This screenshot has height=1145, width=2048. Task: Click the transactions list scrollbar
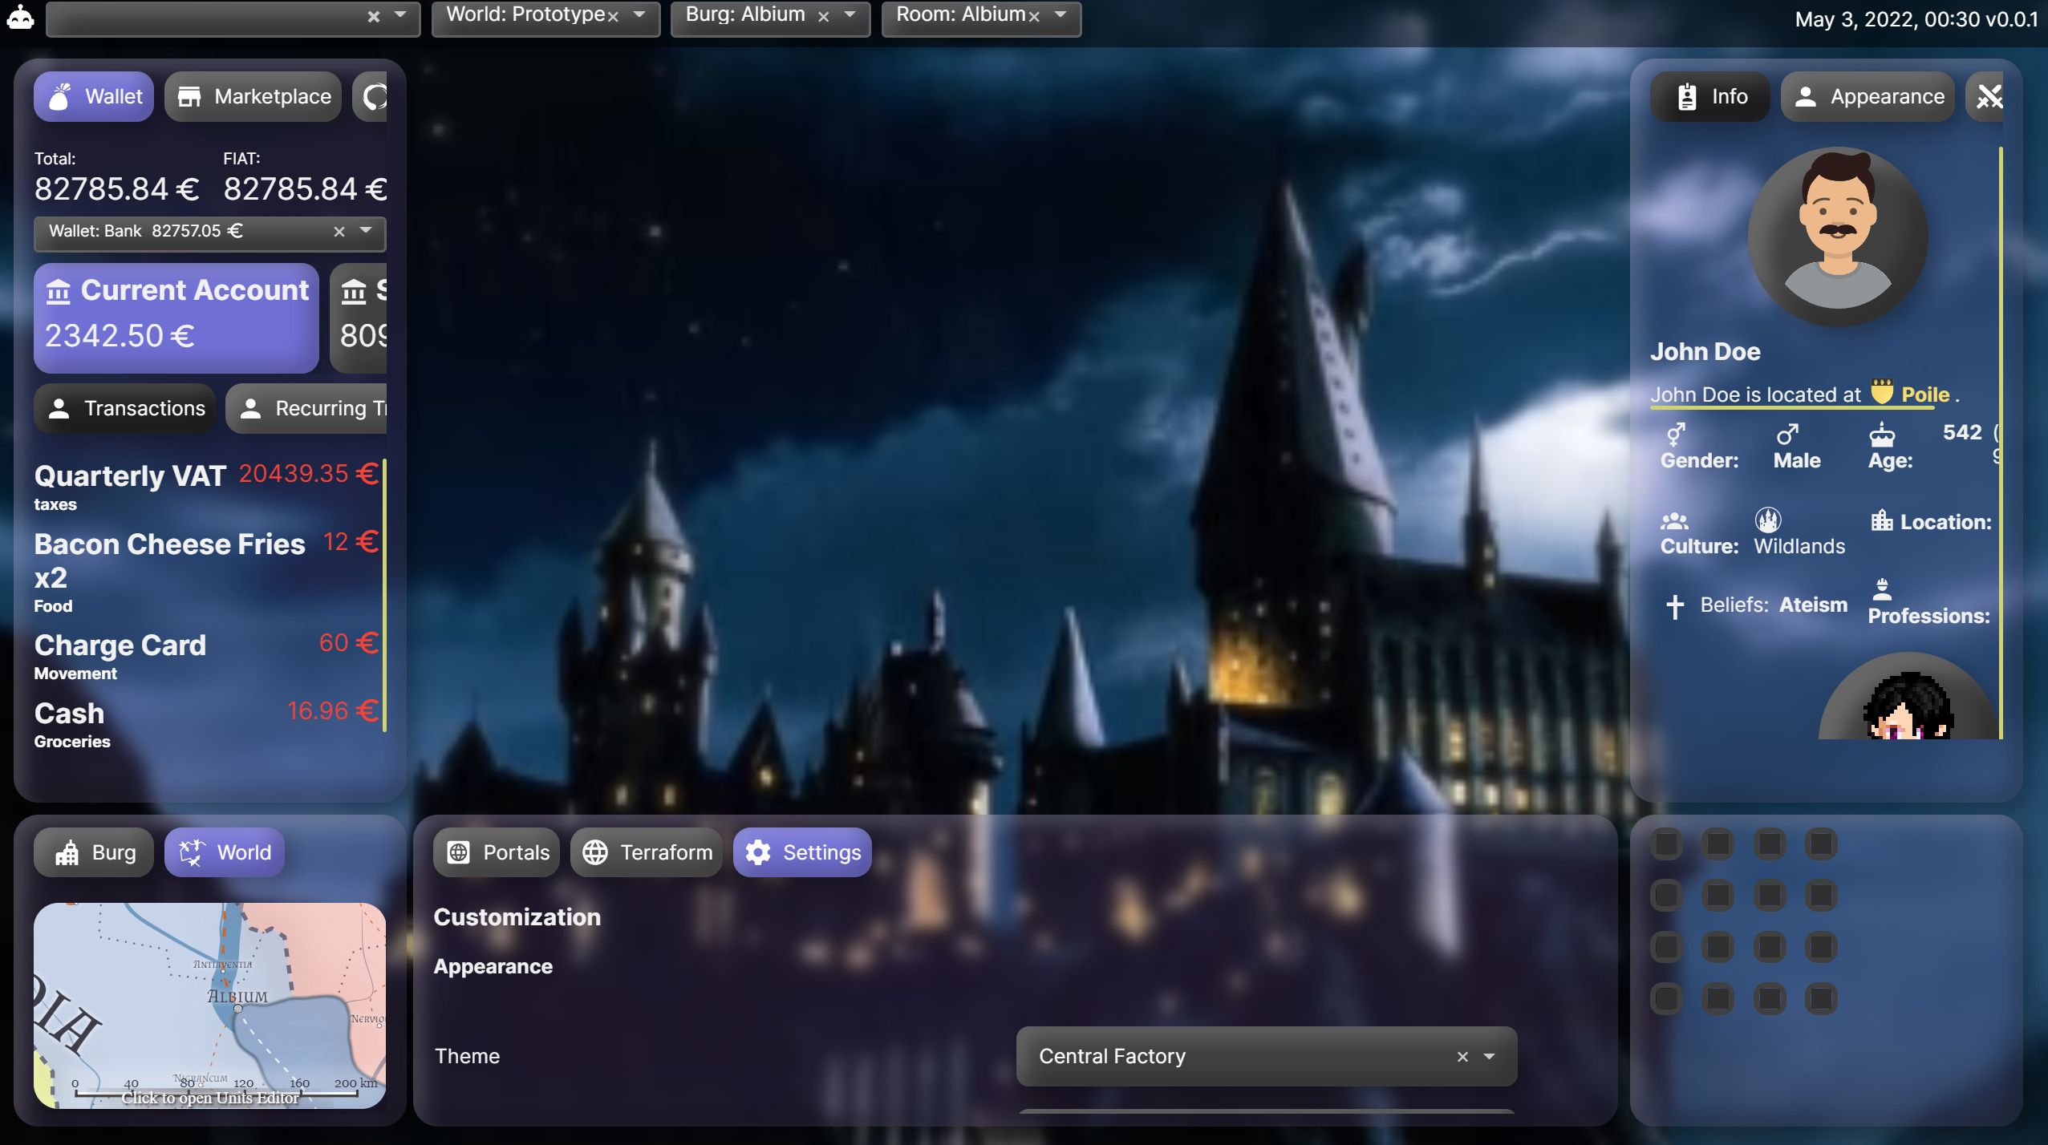point(385,595)
